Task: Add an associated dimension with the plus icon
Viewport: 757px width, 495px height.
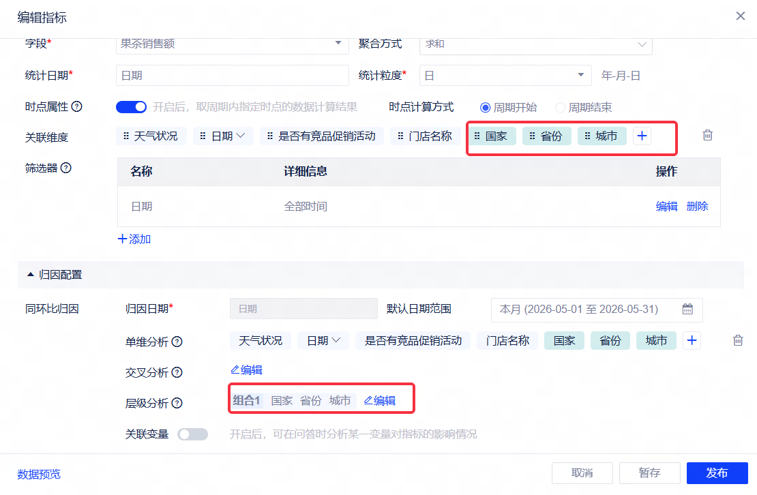Action: (x=642, y=136)
